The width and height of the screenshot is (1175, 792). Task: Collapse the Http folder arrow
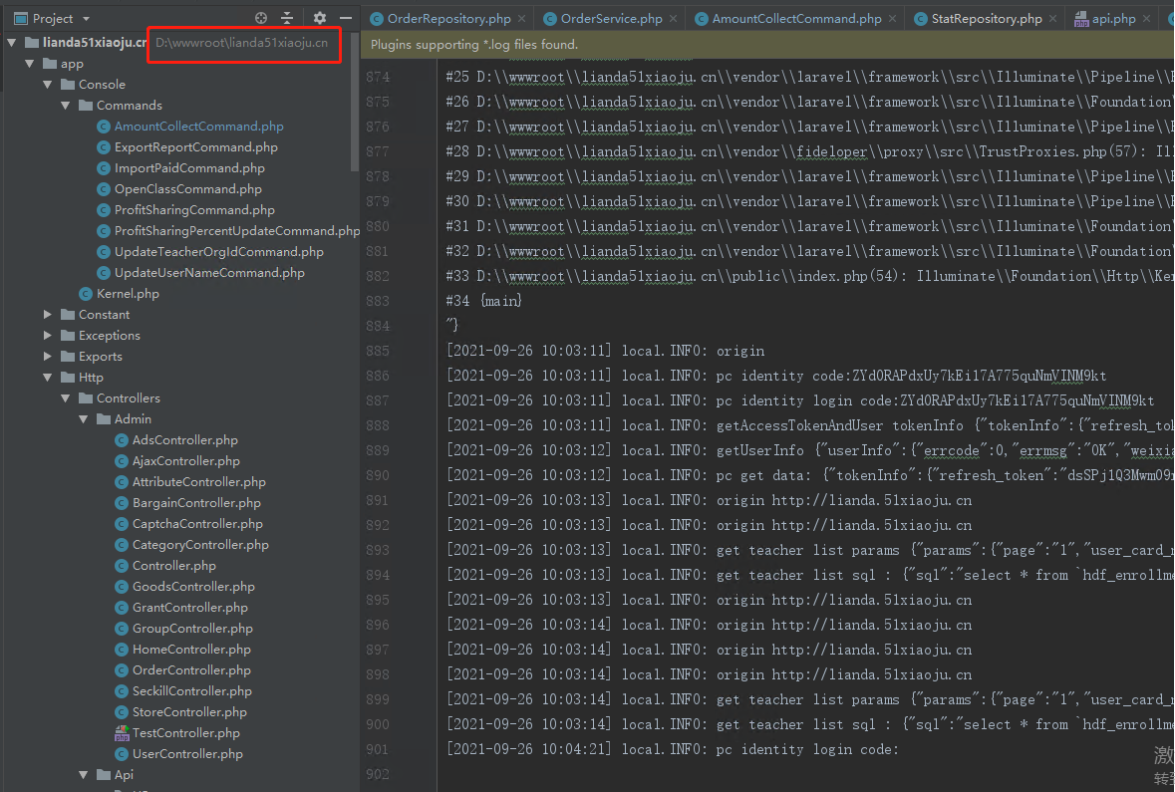[48, 378]
